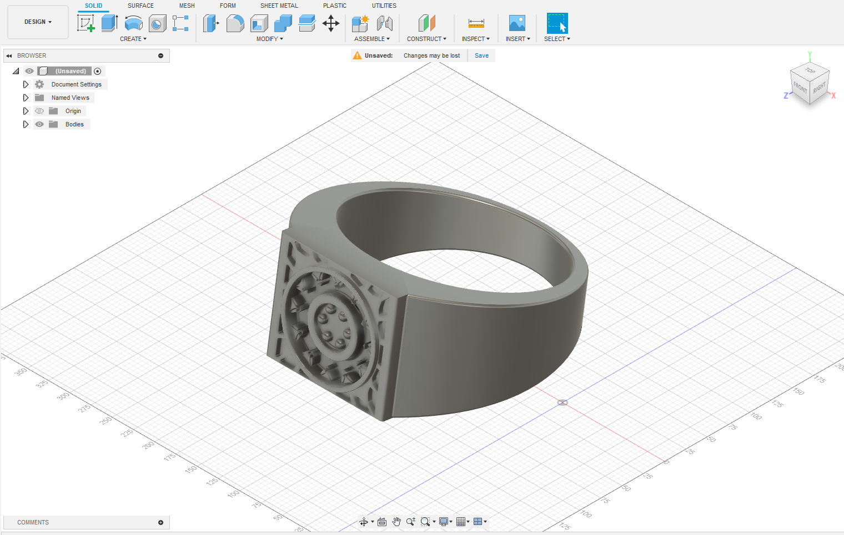Click the Insert image icon
Image resolution: width=844 pixels, height=535 pixels.
[x=517, y=23]
